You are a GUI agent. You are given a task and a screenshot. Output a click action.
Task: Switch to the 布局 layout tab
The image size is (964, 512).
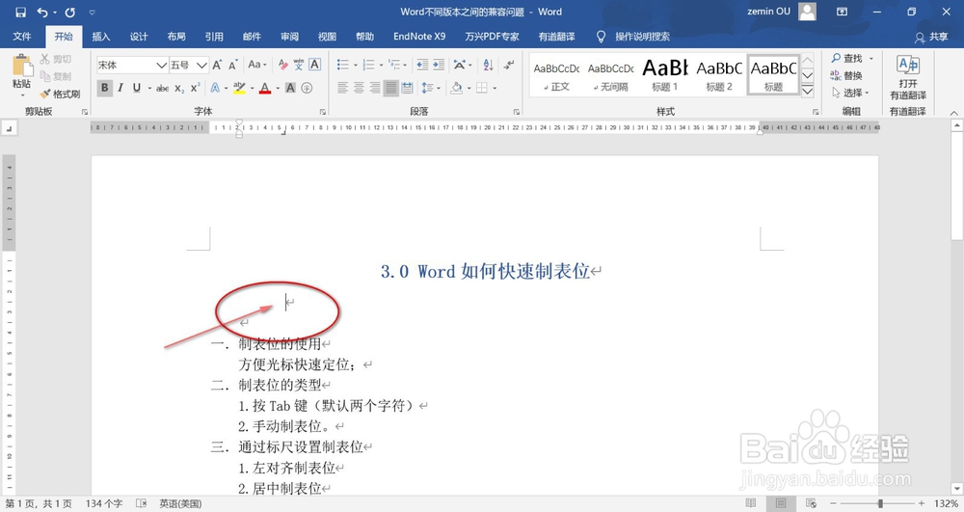tap(176, 37)
